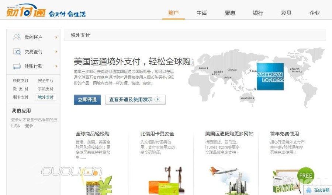The width and height of the screenshot is (332, 195).
Task: Click the 首年免费使用 heading
Action: [284, 134]
